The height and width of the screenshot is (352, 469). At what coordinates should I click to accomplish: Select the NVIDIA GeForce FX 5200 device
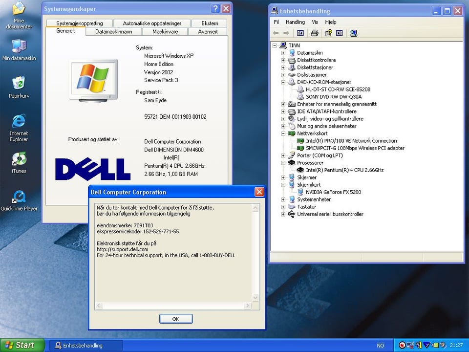pos(333,192)
